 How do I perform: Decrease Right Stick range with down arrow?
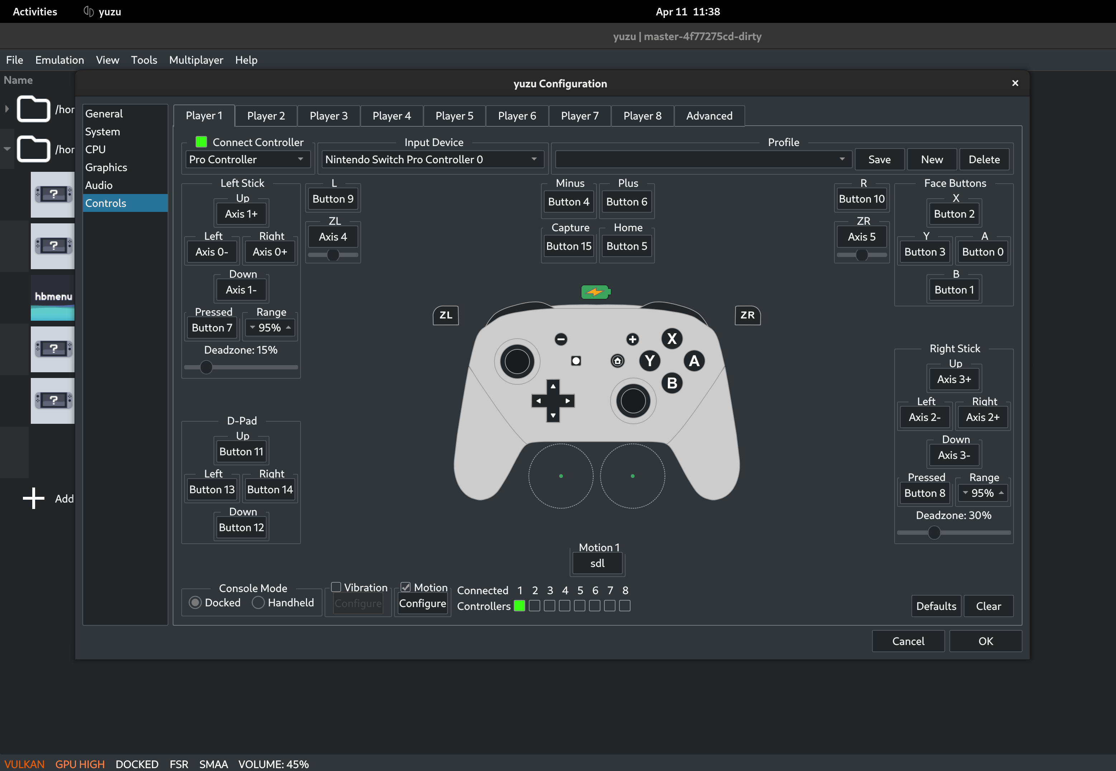(x=965, y=493)
